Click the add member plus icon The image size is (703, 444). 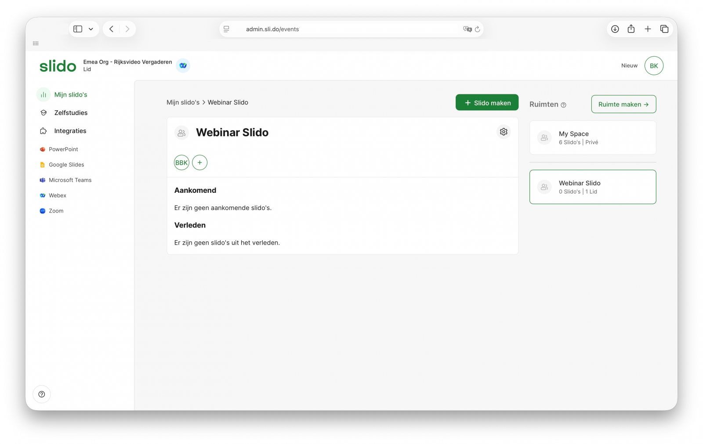point(199,162)
